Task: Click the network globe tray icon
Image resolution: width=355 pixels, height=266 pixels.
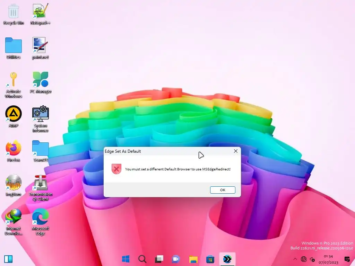Action: [x=304, y=259]
